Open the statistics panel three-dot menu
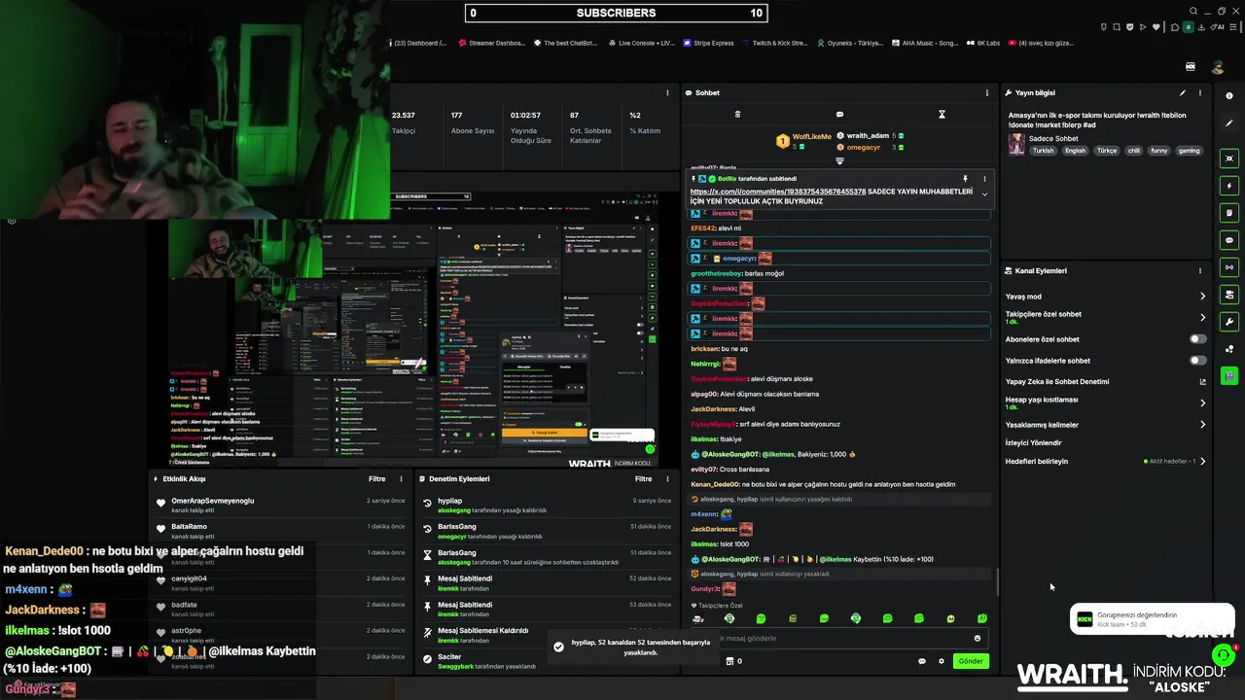1245x700 pixels. pos(667,93)
